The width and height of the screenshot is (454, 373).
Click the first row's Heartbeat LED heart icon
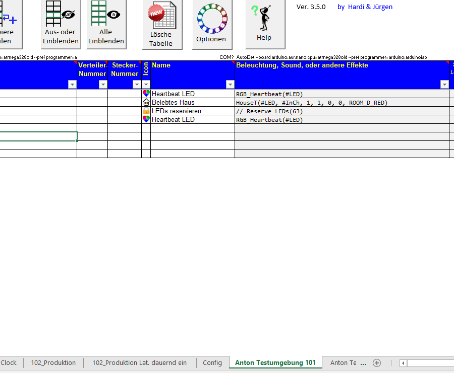(x=146, y=94)
